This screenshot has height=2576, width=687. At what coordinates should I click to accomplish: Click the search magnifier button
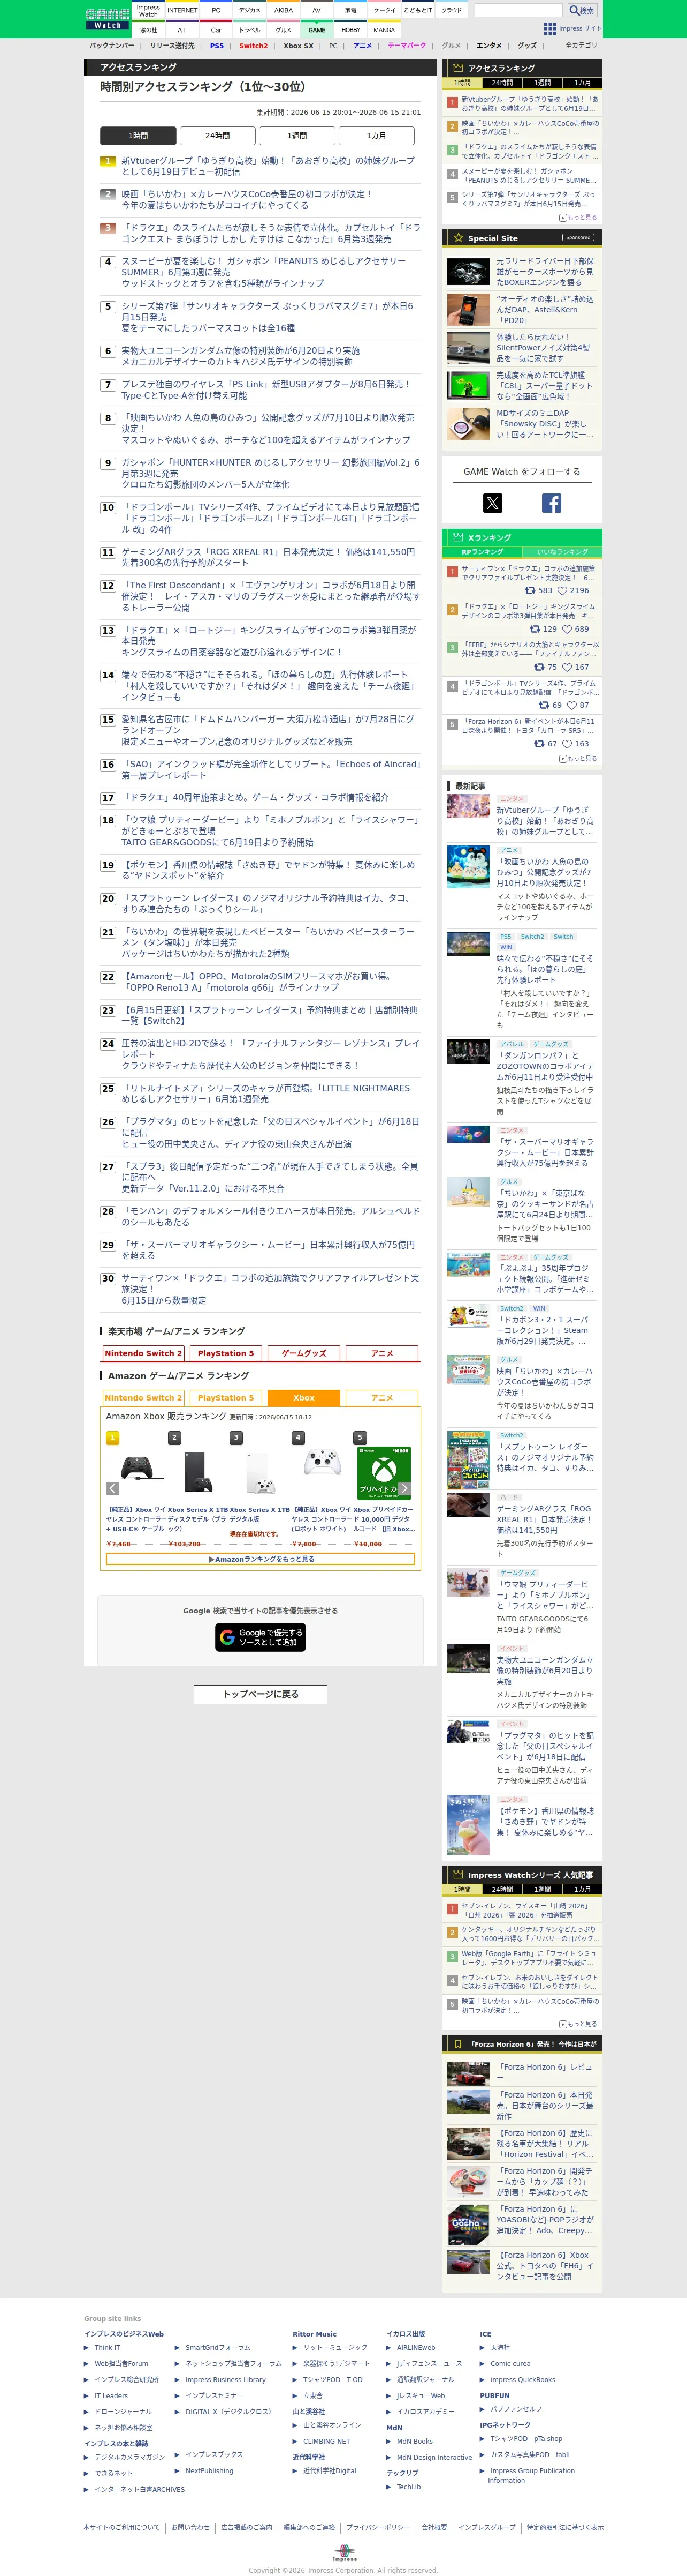coord(582,10)
